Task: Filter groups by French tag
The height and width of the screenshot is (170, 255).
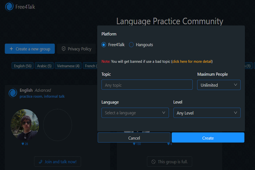Action: pos(90,66)
